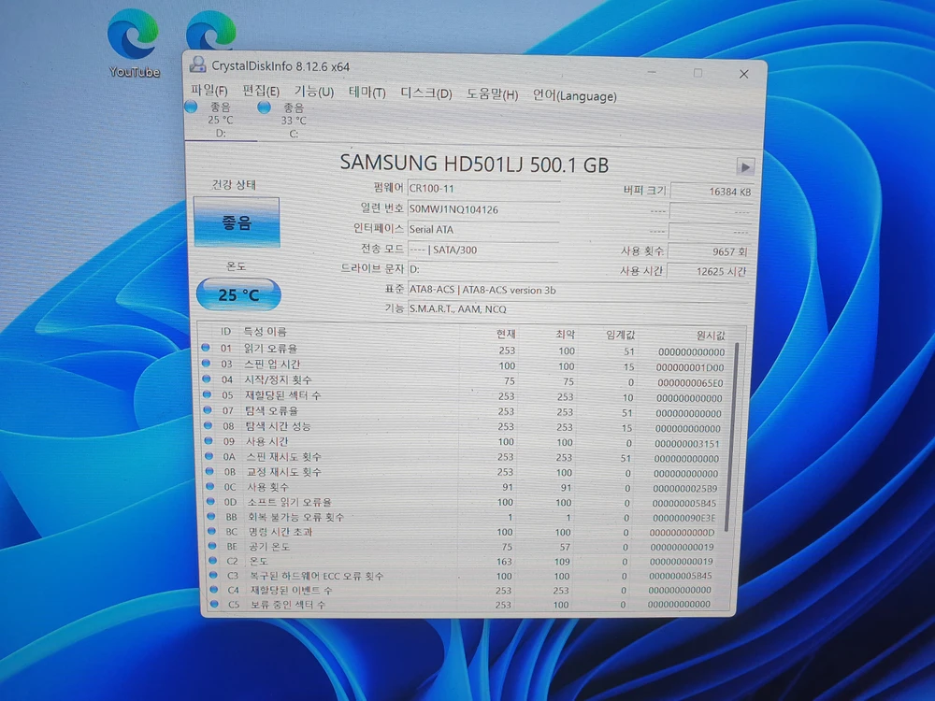
Task: Click status dot for attribute 08 탐색 시간 성능
Action: (209, 425)
